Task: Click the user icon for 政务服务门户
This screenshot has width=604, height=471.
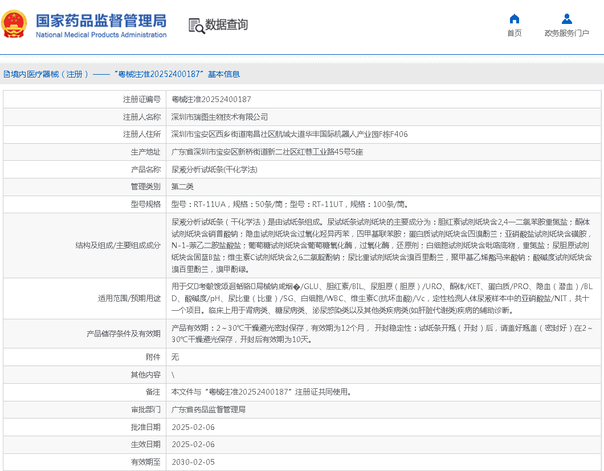Action: click(x=566, y=18)
